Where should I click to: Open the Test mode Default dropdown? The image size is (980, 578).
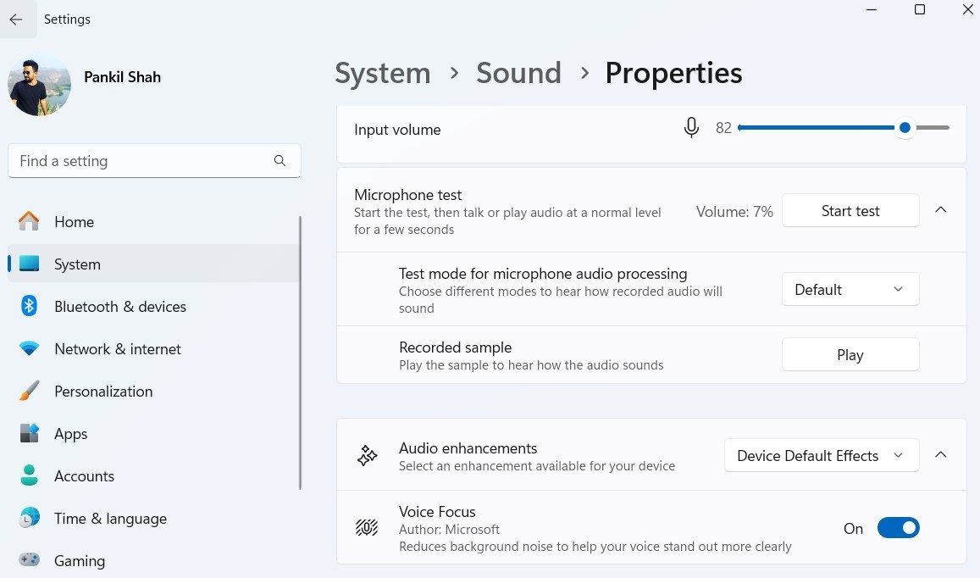point(850,289)
